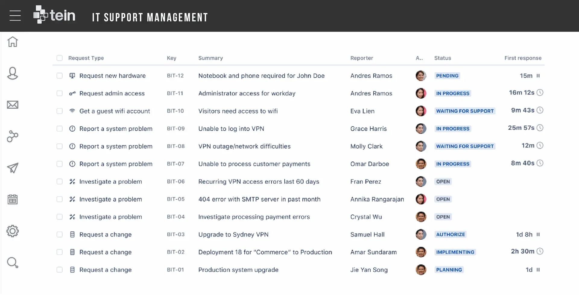Click the PENDING status badge
579x295 pixels.
[x=447, y=76]
